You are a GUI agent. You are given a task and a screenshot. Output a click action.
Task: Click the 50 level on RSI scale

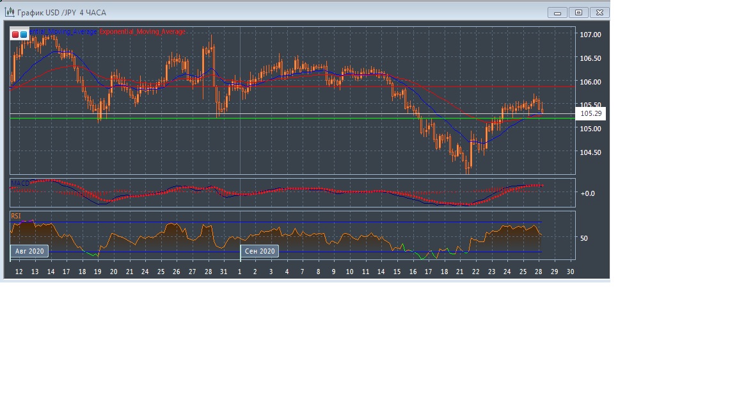pyautogui.click(x=583, y=238)
